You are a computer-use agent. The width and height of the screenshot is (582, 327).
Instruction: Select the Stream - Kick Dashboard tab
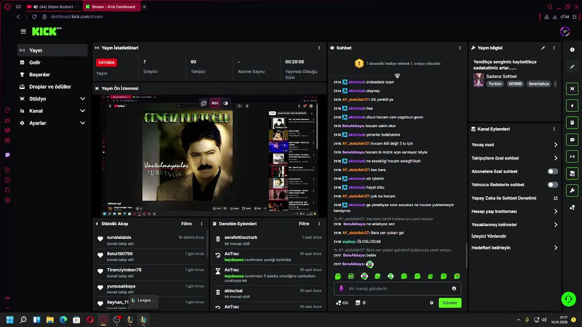112,7
